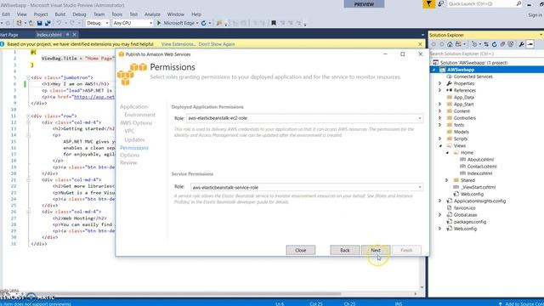Go to AWS Options wizard step
Image resolution: width=544 pixels, height=306 pixels.
(x=136, y=123)
